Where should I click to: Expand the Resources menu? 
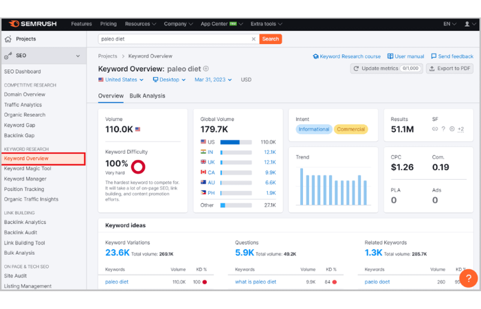[140, 24]
